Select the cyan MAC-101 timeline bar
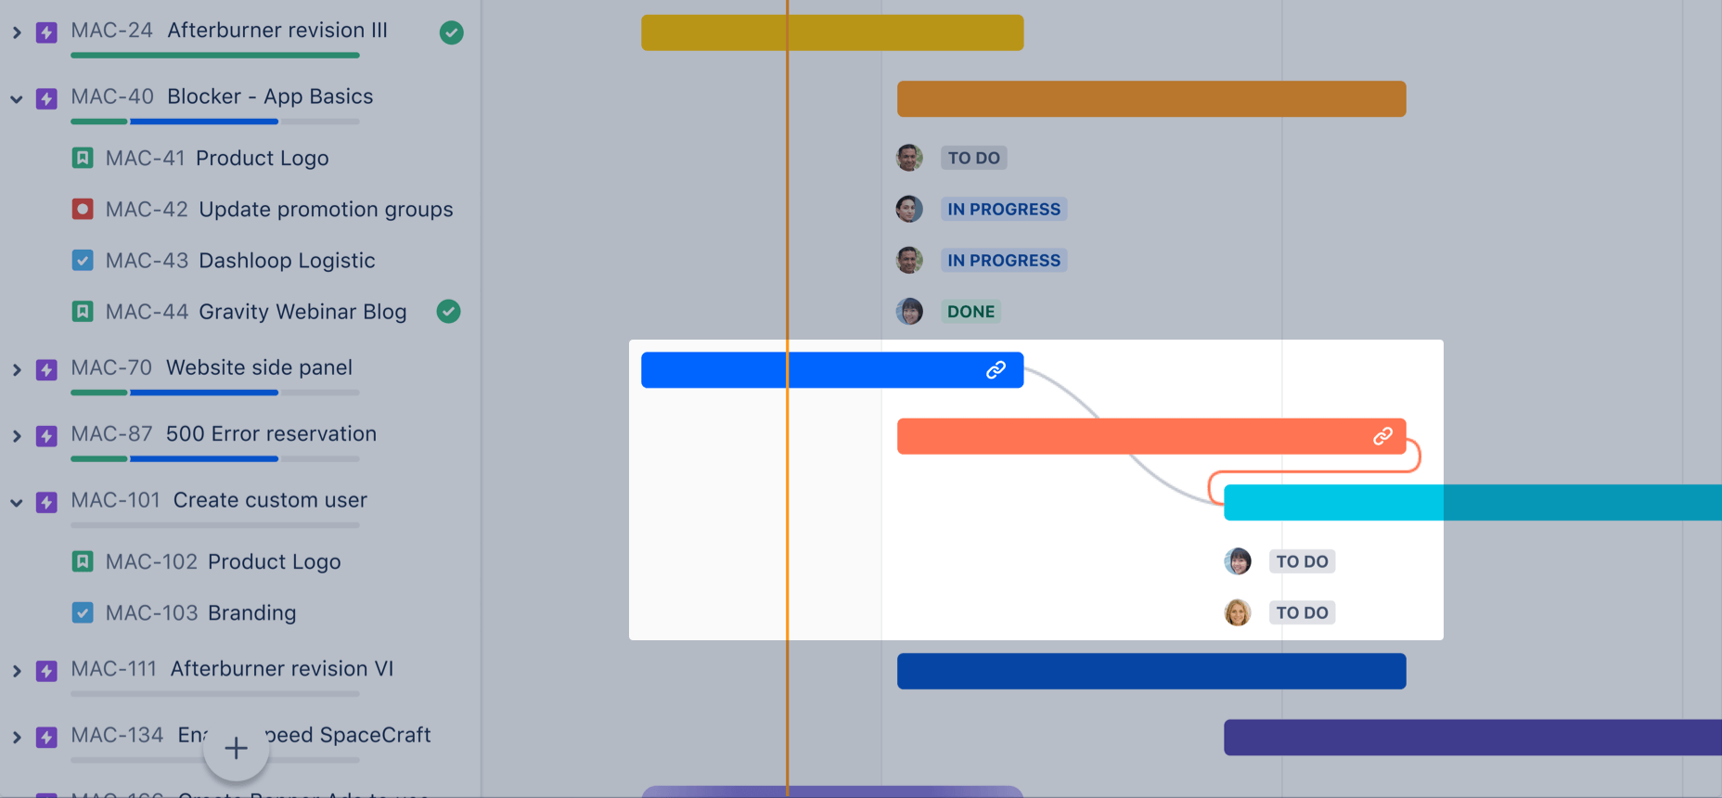This screenshot has width=1722, height=798. click(x=1472, y=502)
